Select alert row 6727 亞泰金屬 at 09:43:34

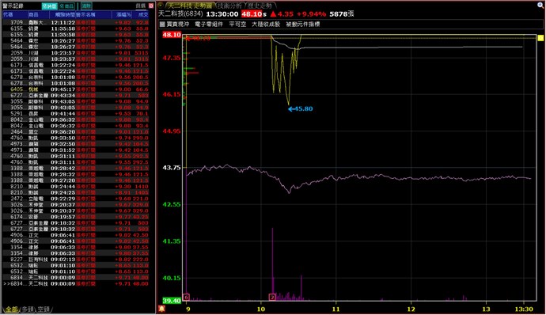[x=75, y=96]
